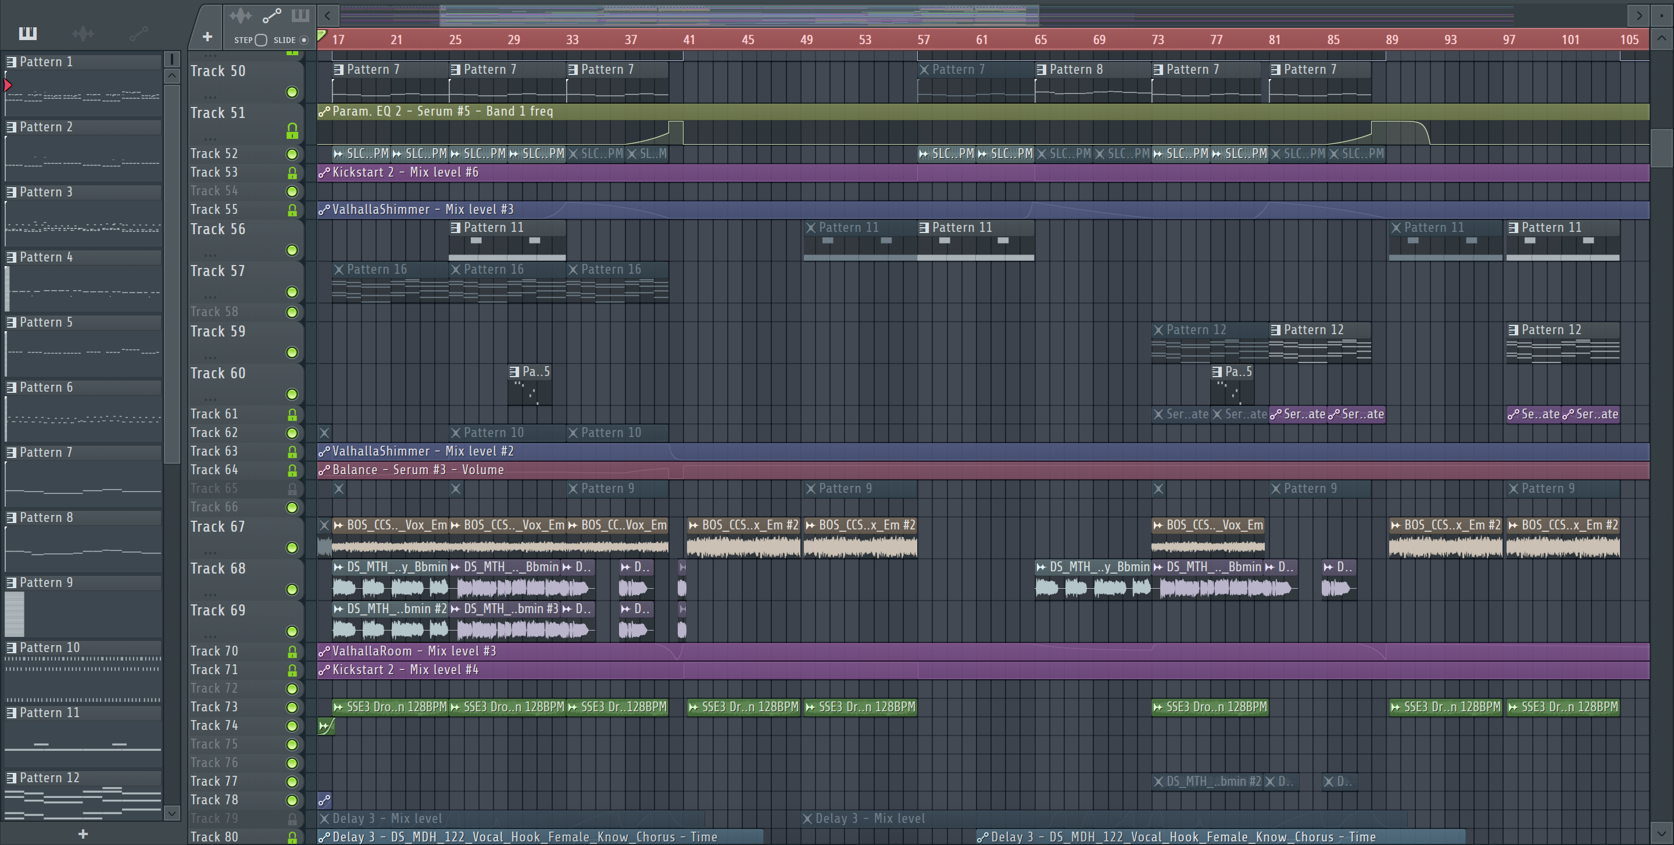Click the small automation clip on Track 78
The image size is (1674, 845).
click(324, 800)
